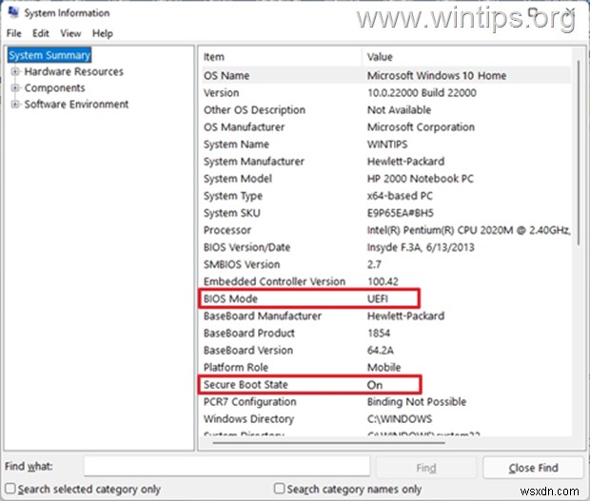Viewport: 590px width, 501px height.
Task: Select the OS Manufacturer row
Action: click(385, 127)
